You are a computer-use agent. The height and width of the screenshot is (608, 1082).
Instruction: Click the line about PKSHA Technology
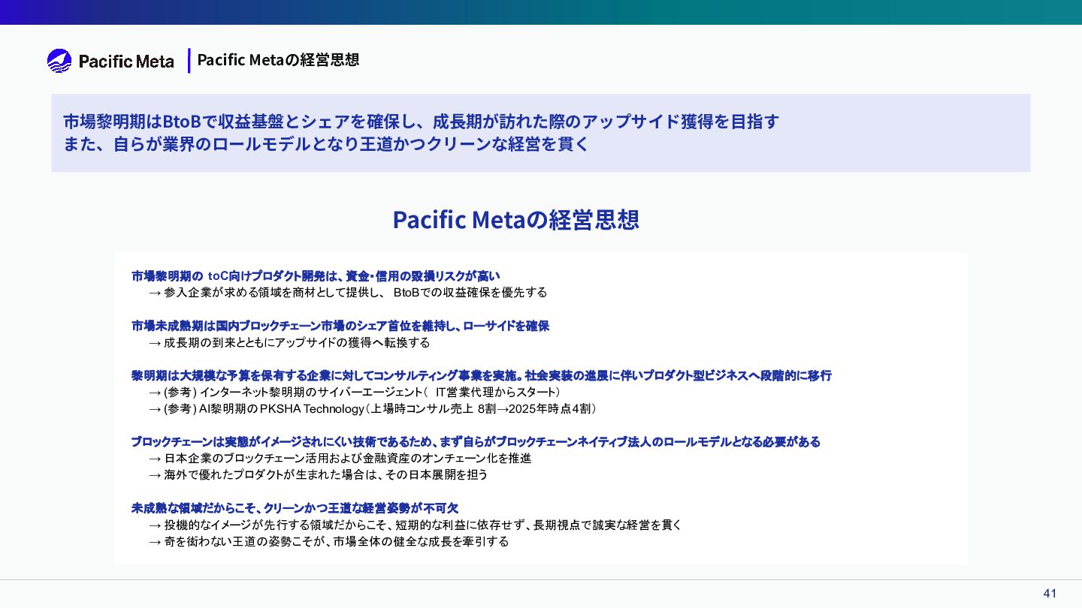[373, 409]
